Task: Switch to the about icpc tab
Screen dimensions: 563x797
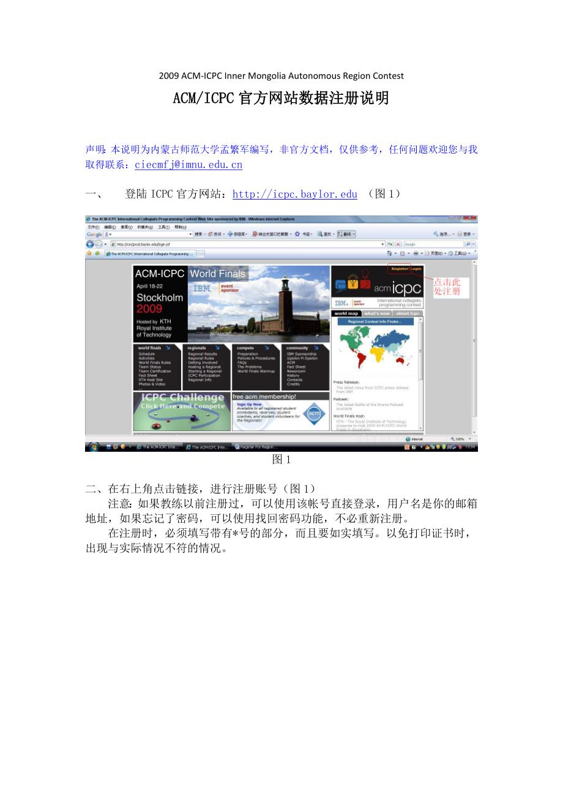Action: click(x=408, y=313)
